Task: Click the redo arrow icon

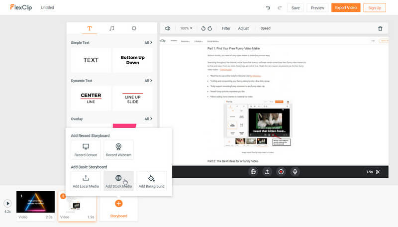Action: pos(280,8)
